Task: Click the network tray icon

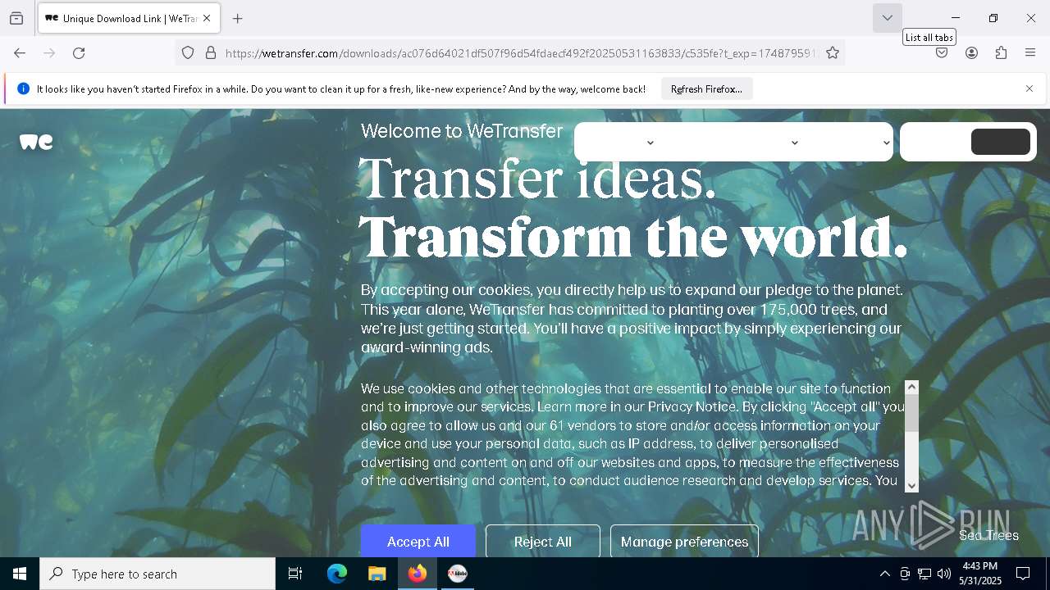Action: click(924, 574)
